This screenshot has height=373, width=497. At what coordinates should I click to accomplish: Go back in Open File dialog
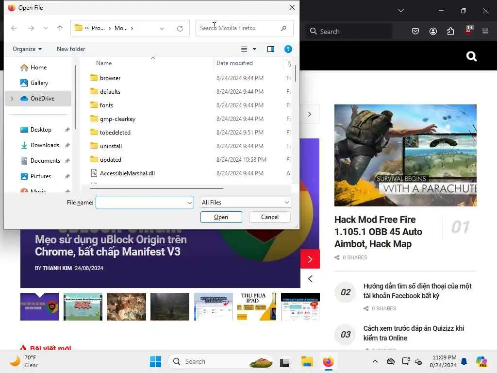click(x=14, y=28)
